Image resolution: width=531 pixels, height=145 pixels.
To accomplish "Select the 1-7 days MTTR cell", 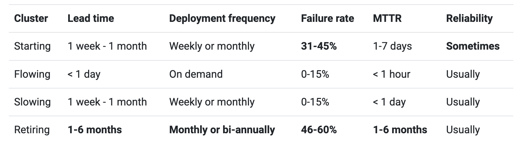I will tap(392, 46).
